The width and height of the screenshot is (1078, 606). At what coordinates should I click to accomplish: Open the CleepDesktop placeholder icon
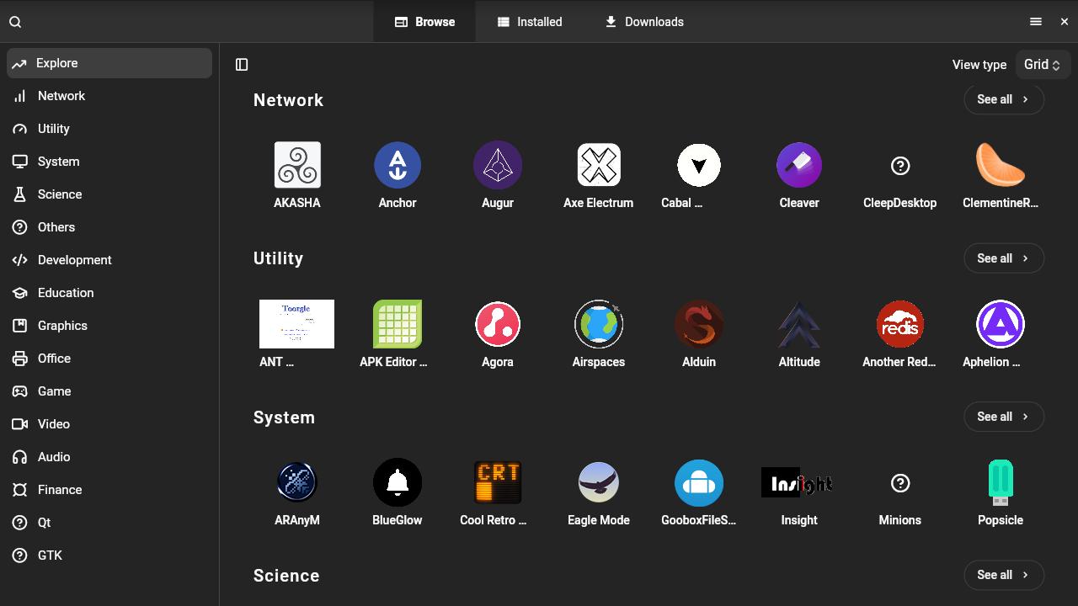pos(900,166)
